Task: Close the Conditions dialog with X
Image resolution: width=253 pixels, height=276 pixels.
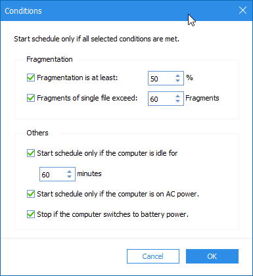Action: click(x=242, y=11)
